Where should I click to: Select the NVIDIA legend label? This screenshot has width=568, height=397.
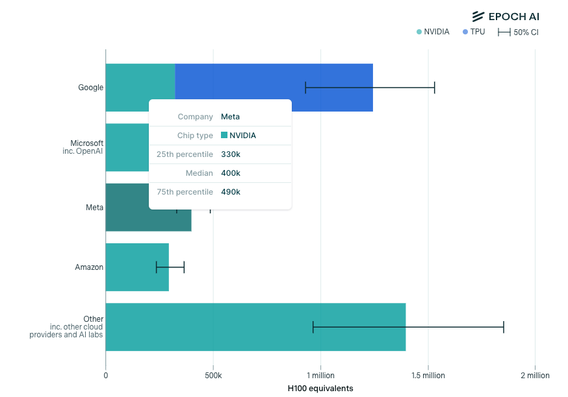437,32
